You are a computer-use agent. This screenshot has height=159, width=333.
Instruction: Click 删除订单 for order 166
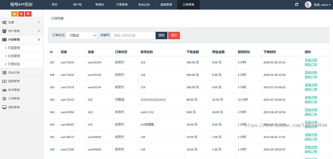tap(311, 77)
